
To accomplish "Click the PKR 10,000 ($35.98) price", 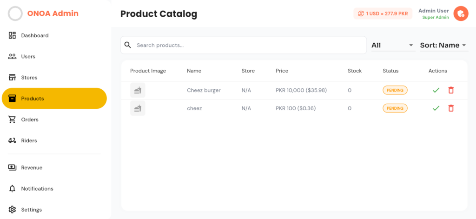I will click(x=301, y=90).
